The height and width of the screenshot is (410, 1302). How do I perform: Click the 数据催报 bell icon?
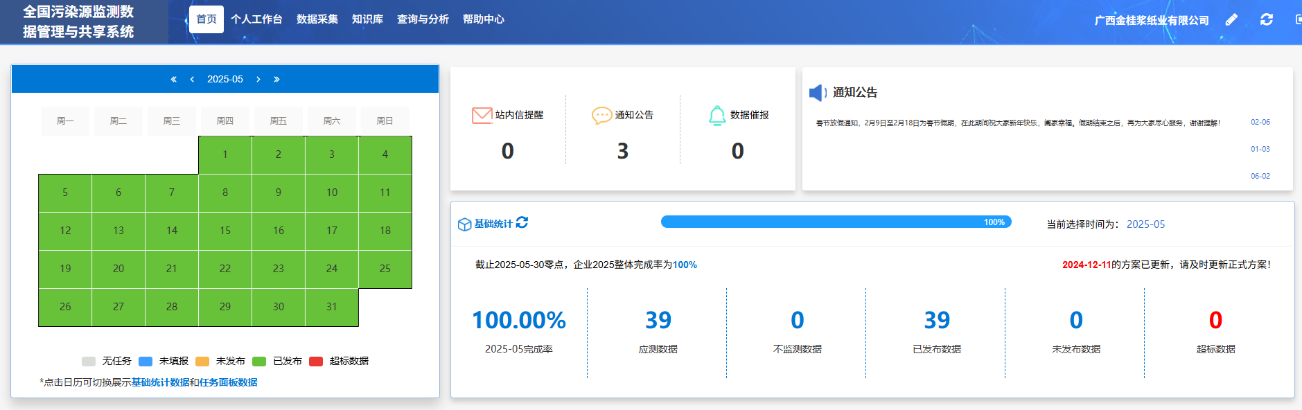coord(717,115)
